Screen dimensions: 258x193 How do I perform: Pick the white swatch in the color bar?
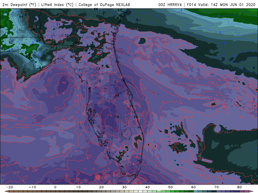point(140,191)
